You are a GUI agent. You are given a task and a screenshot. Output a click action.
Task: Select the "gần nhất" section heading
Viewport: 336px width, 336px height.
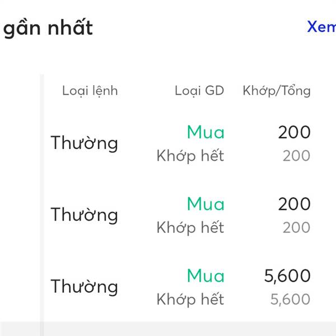point(48,29)
